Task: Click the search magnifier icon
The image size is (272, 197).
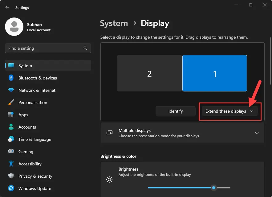Action: 85,48
